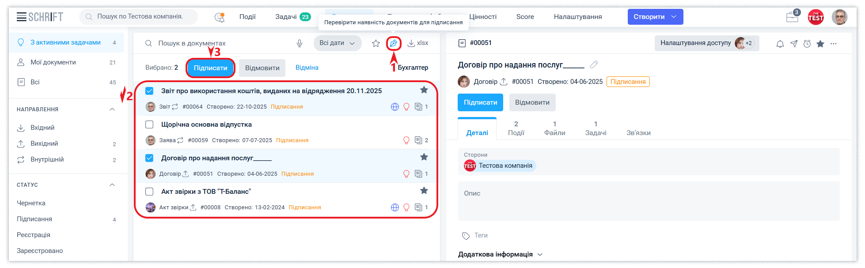Open the alarm clock reminder icon
865x268 pixels.
point(807,44)
